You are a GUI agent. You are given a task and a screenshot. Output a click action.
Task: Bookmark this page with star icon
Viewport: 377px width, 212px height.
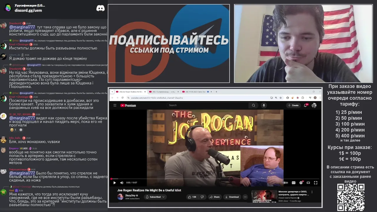click(x=280, y=98)
